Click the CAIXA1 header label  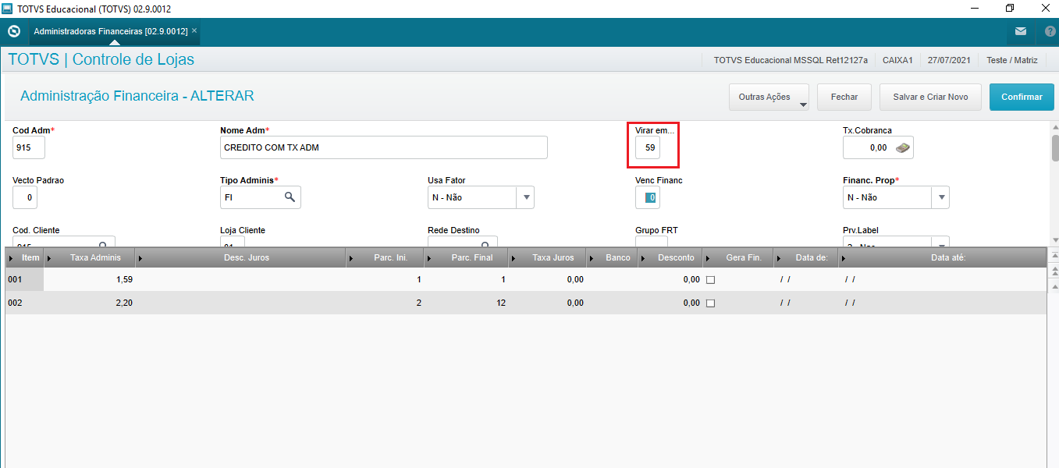(x=897, y=60)
